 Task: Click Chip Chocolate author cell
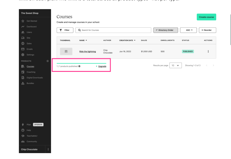[108, 52]
